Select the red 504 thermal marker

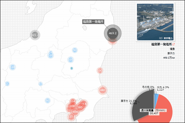point(75,112)
